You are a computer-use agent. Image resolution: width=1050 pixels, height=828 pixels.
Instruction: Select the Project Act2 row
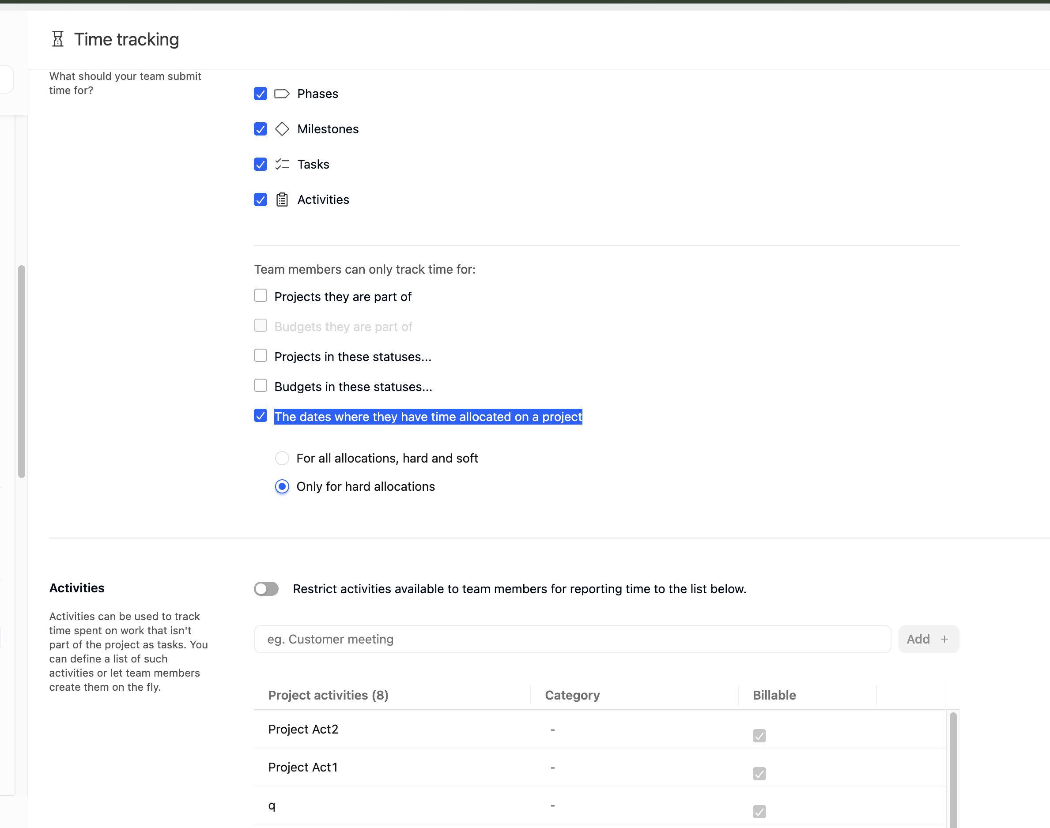(x=600, y=729)
